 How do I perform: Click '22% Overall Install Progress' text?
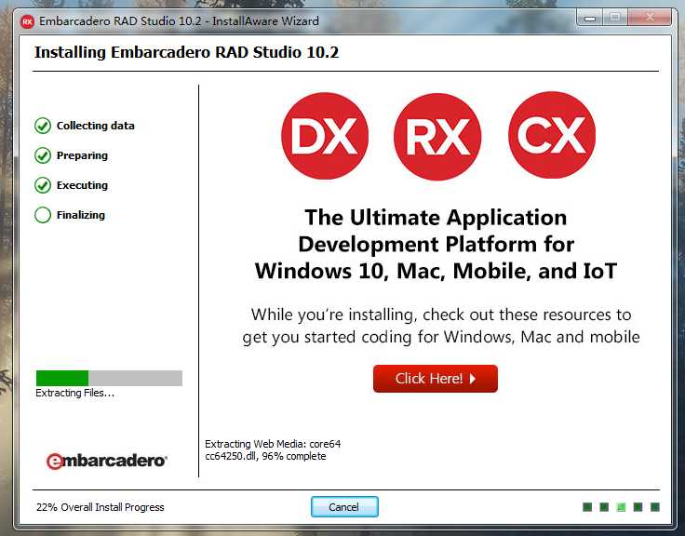[x=101, y=507]
